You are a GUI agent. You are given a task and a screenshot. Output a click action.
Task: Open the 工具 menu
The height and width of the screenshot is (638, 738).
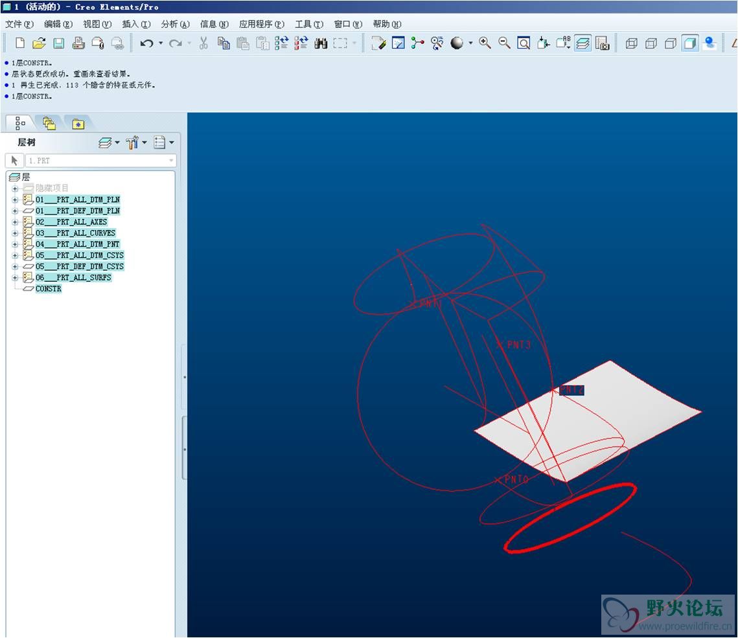(309, 24)
